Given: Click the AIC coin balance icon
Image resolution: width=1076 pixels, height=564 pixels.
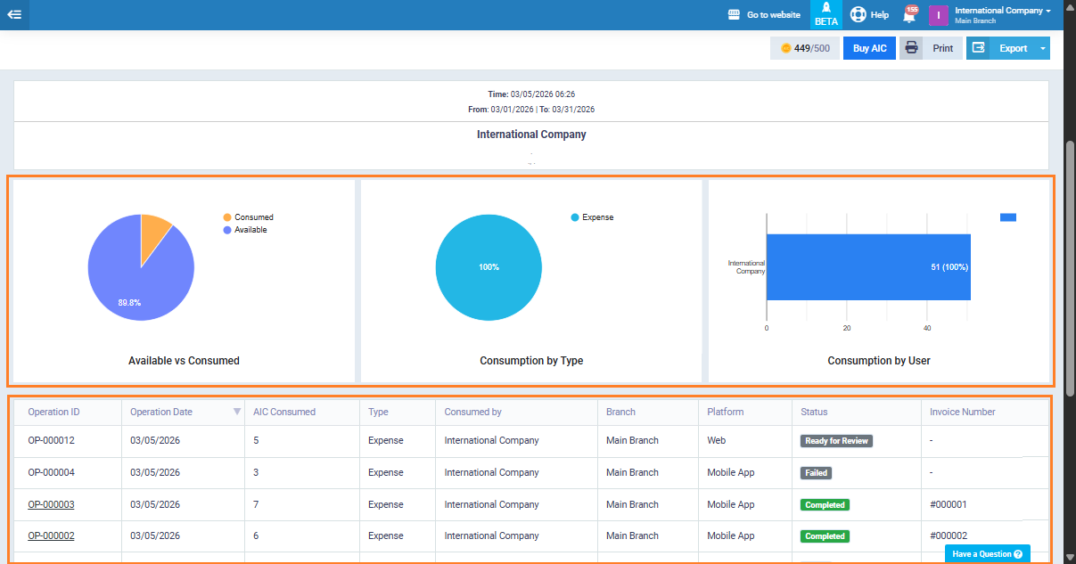Looking at the screenshot, I should click(x=785, y=48).
